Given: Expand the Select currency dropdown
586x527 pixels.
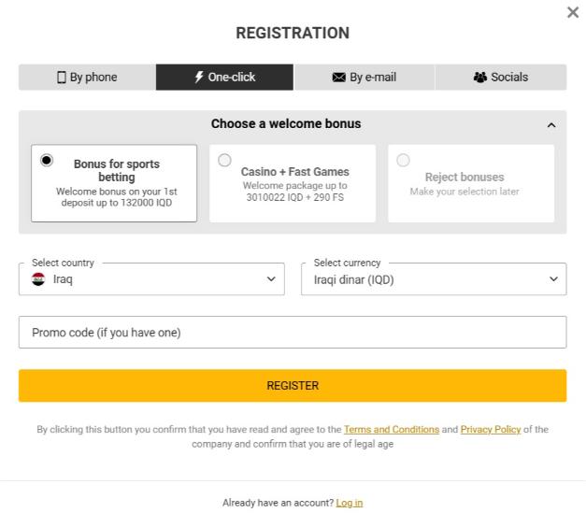Looking at the screenshot, I should (434, 278).
